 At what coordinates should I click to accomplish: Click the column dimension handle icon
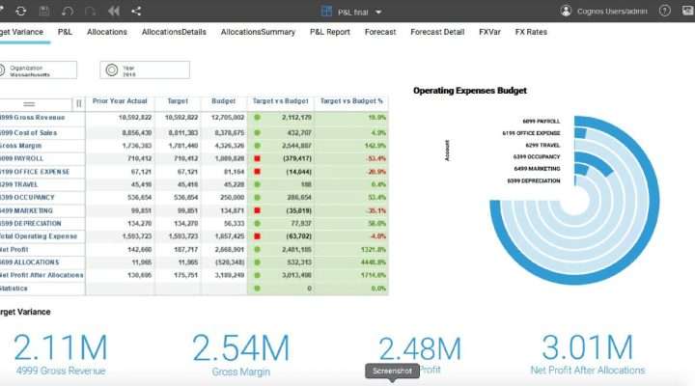79,103
